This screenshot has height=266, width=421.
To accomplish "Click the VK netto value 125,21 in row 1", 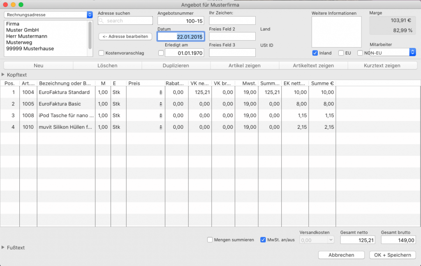I will pyautogui.click(x=202, y=92).
